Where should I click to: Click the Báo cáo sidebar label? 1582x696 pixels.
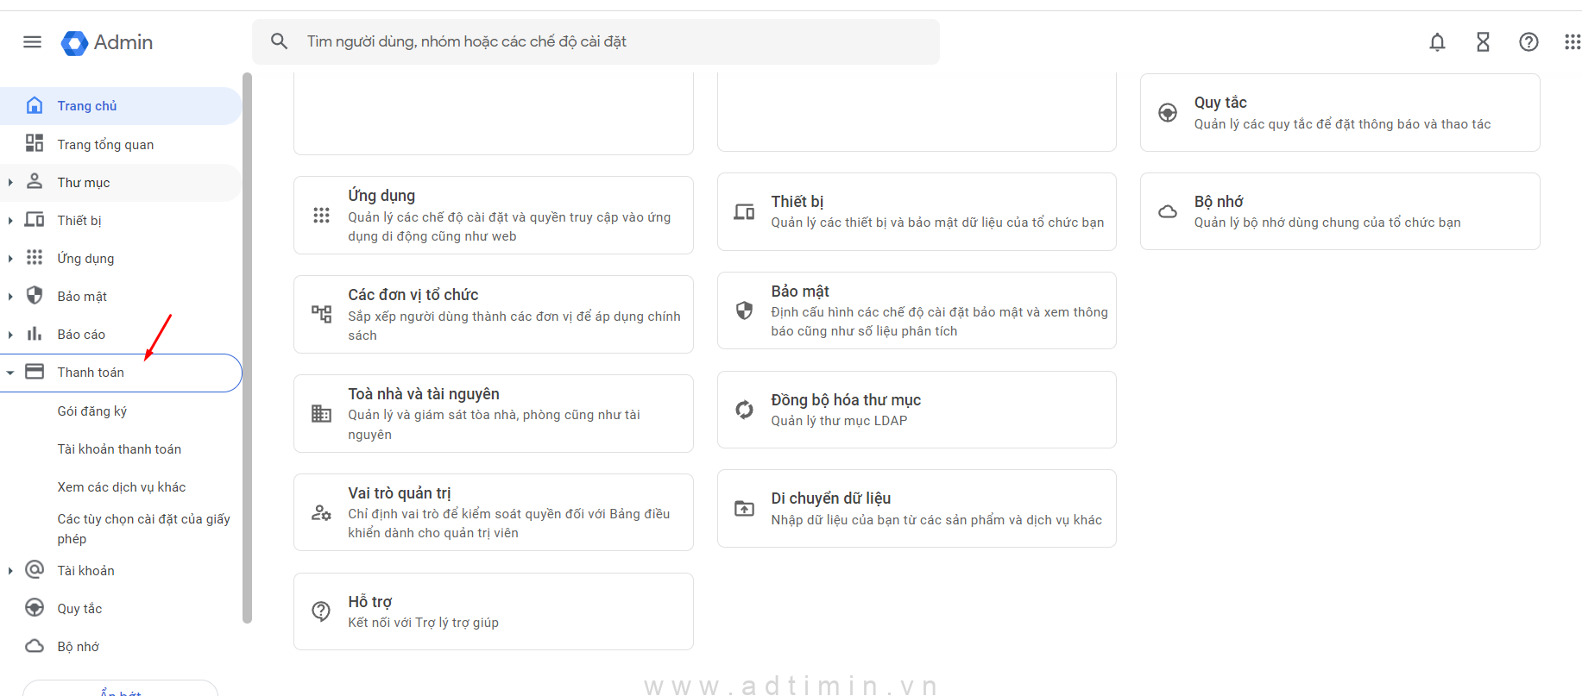(81, 335)
